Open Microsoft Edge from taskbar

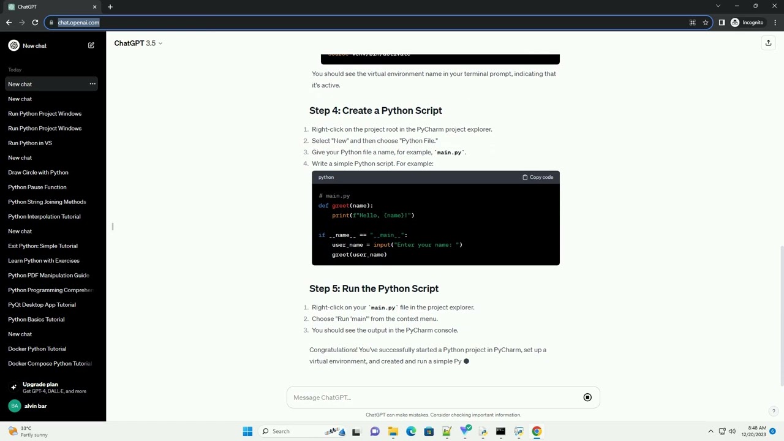click(411, 431)
